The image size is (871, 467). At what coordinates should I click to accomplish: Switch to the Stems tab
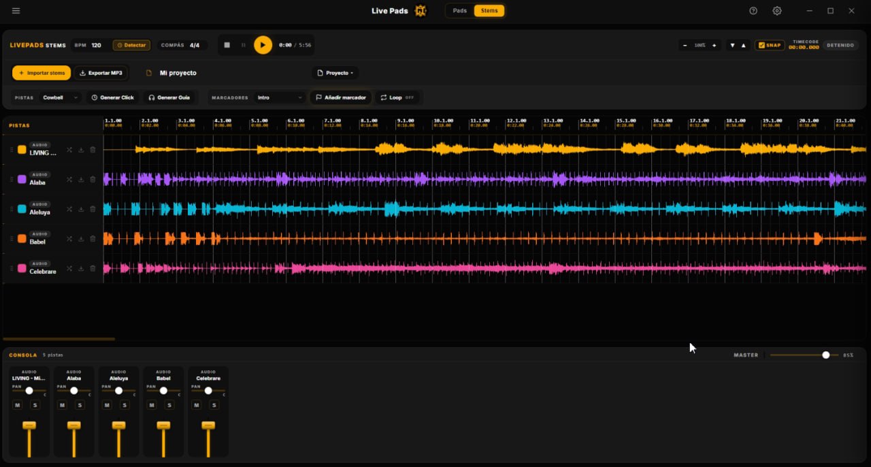489,11
